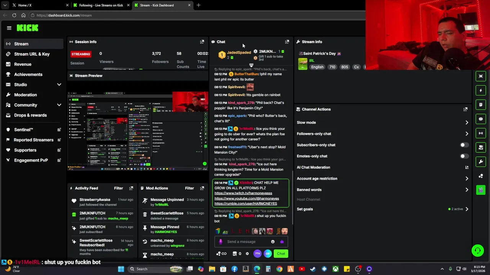The image size is (490, 275).
Task: Open Engagement PvP in the sidebar
Action: 34,160
